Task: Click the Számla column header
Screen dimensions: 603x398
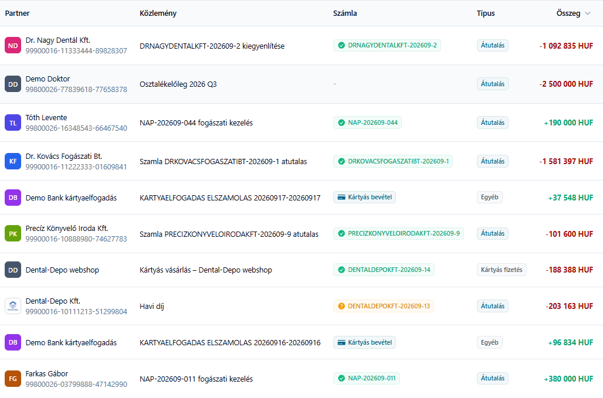Action: click(x=345, y=13)
